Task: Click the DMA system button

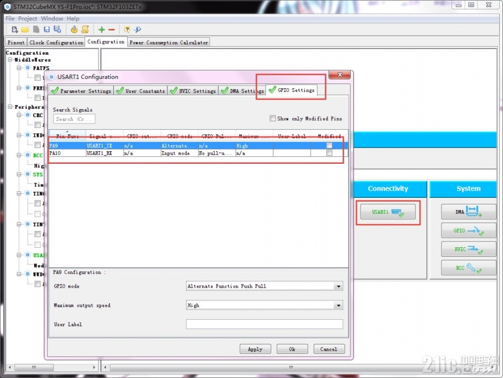Action: pyautogui.click(x=469, y=212)
